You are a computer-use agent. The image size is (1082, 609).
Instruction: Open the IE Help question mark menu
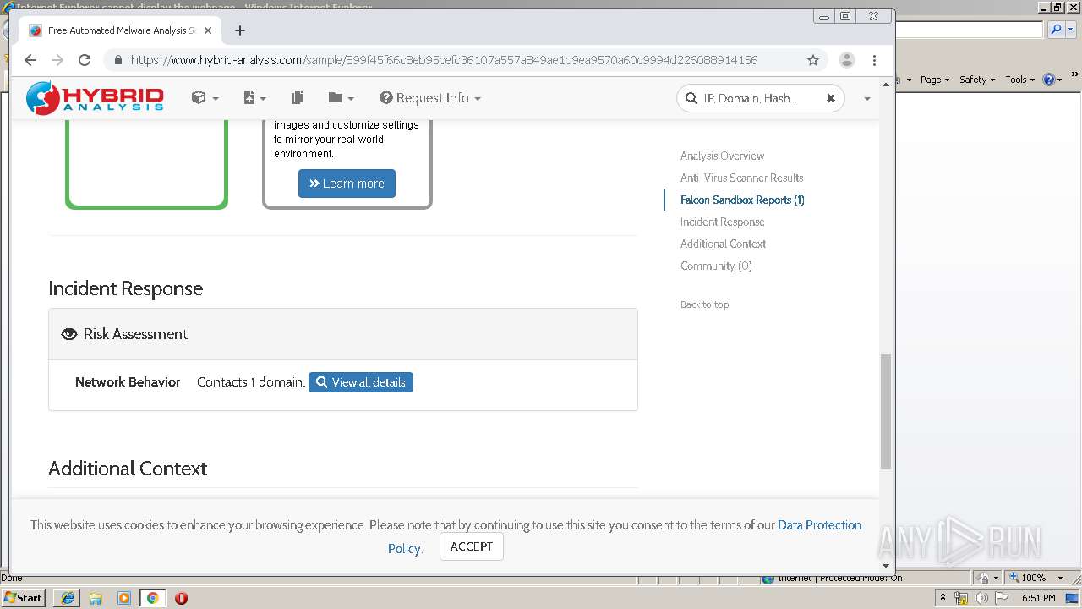click(x=1052, y=80)
